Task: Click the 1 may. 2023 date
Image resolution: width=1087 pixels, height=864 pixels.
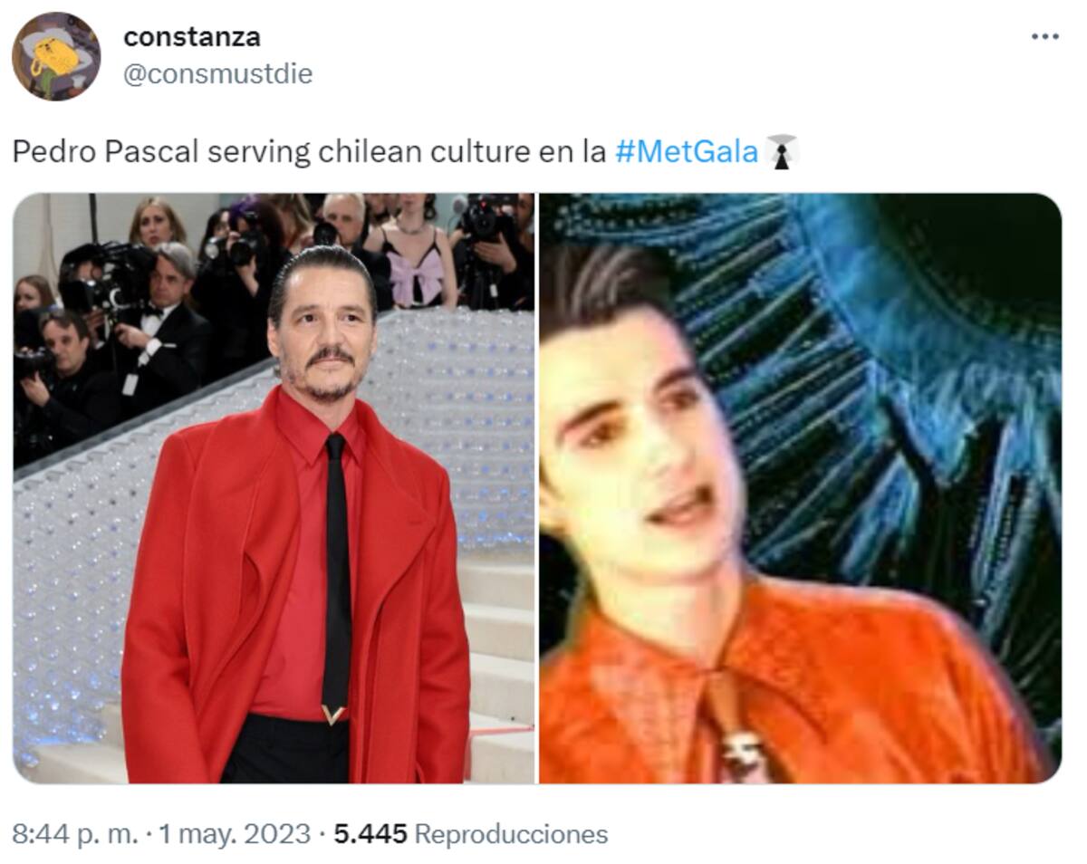Action: (x=235, y=833)
